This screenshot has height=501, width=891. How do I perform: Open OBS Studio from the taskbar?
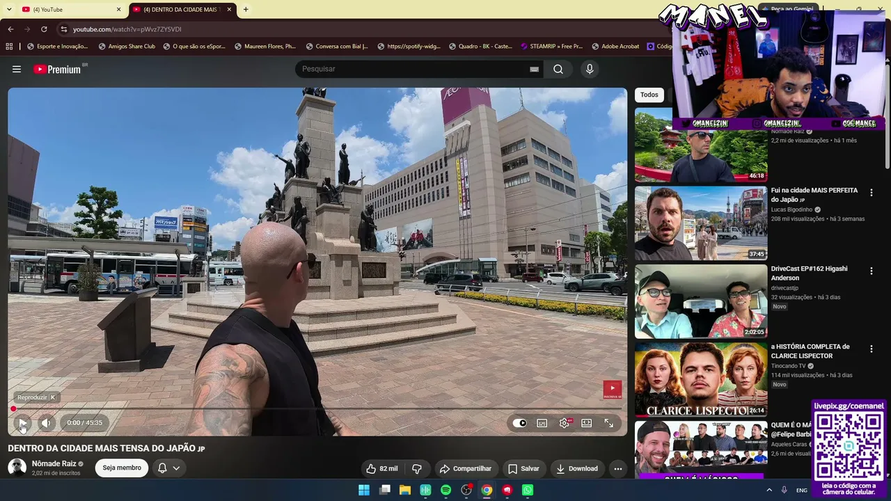pyautogui.click(x=466, y=490)
